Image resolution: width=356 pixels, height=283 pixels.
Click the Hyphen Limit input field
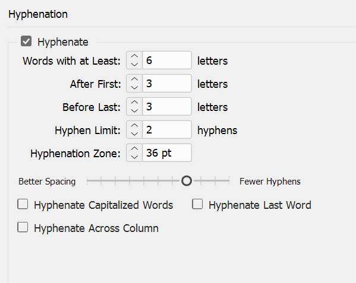pyautogui.click(x=167, y=129)
